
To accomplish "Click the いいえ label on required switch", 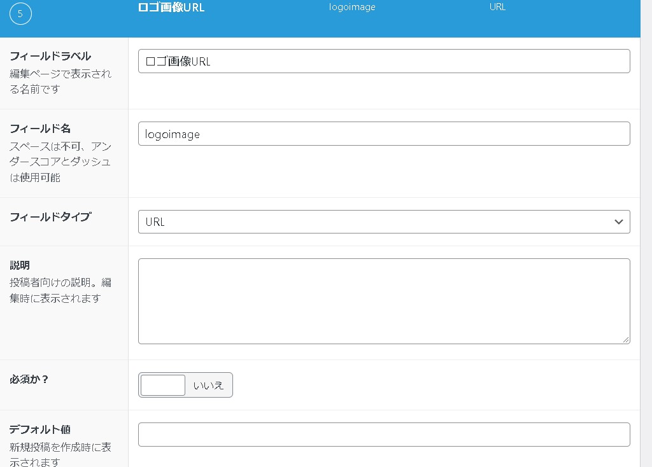I will coord(209,385).
